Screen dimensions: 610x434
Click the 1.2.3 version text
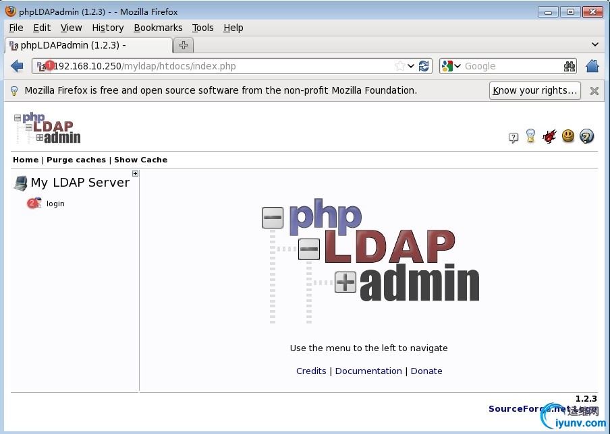pyautogui.click(x=586, y=399)
